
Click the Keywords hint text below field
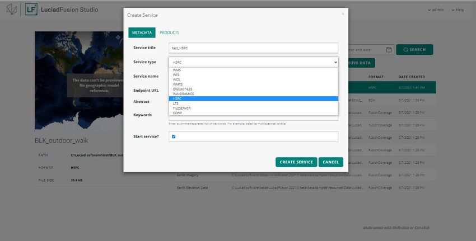228,124
